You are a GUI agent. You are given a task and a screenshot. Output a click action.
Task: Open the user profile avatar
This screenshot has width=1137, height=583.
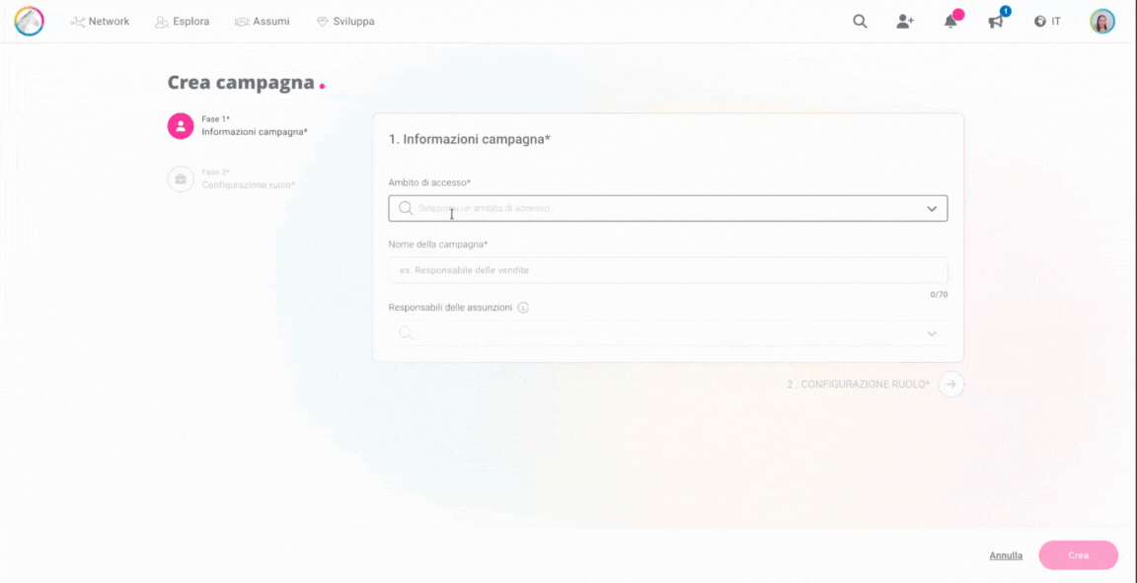[1102, 21]
